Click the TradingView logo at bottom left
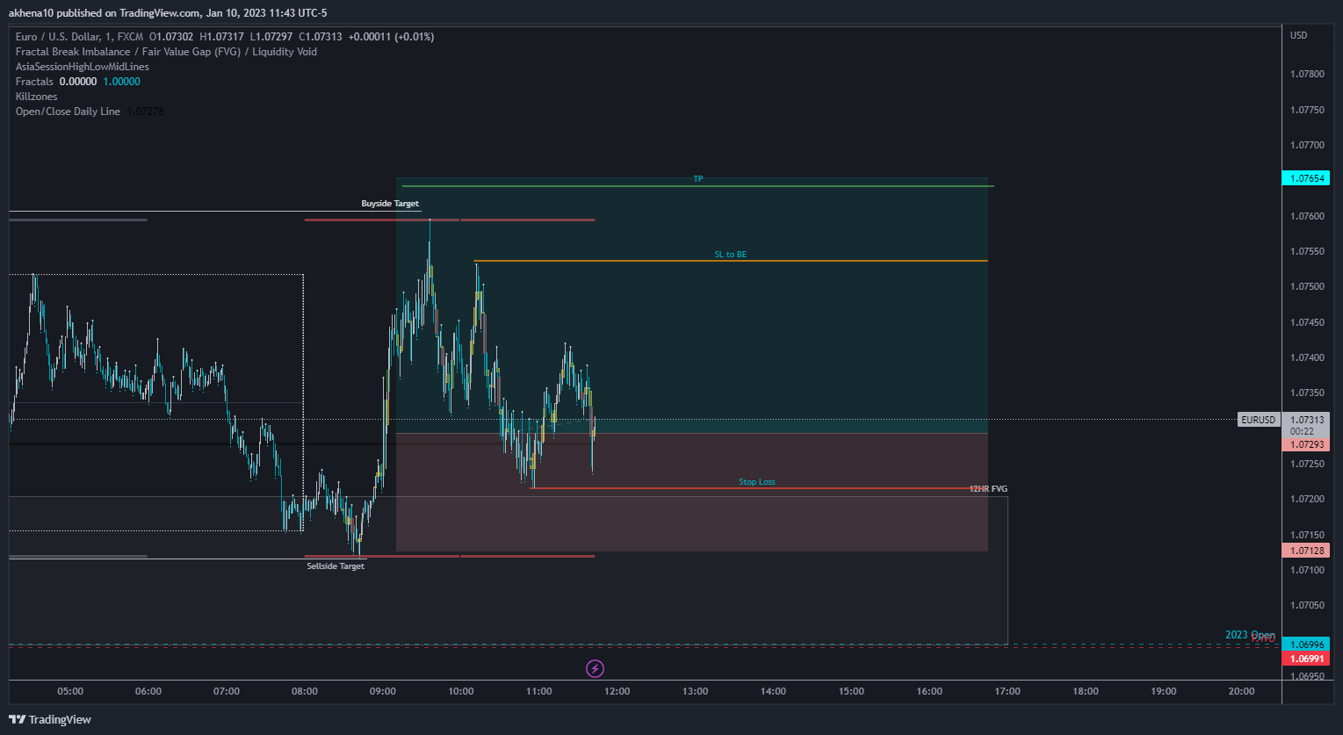The height and width of the screenshot is (735, 1343). point(50,719)
